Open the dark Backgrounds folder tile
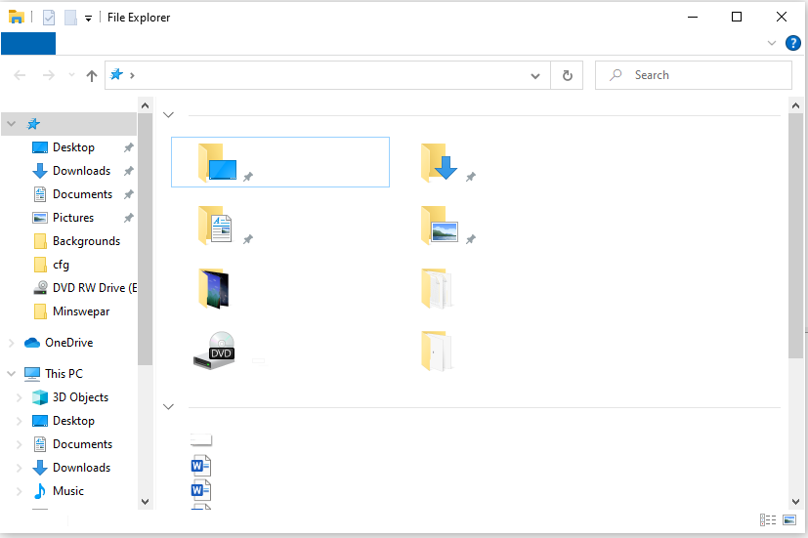808x538 pixels. (x=213, y=288)
